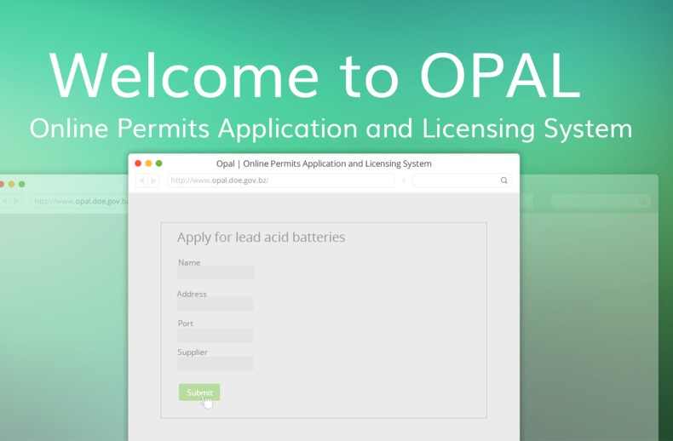Screen dimensions: 673x441
Task: Focus the opal.doe.gov.bz address bar
Action: (280, 180)
